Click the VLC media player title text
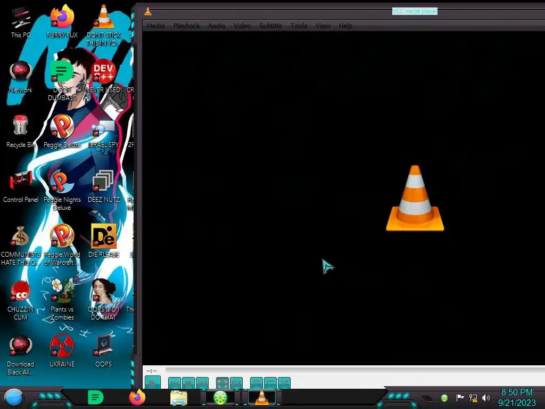The image size is (545, 409). tap(415, 11)
